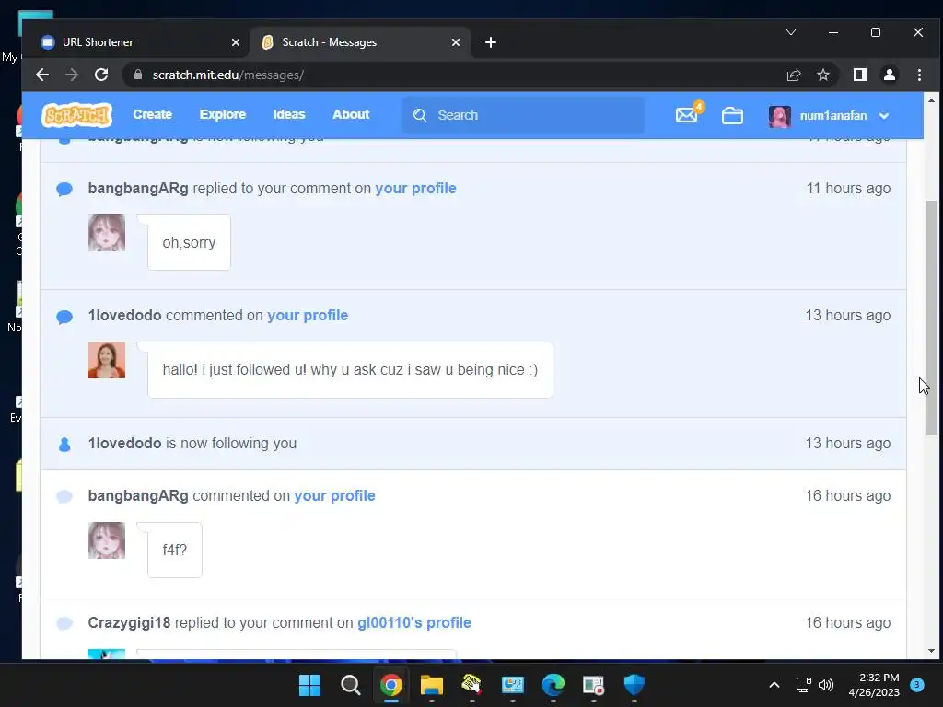The image size is (943, 707).
Task: Expand the num1anafan account dropdown arrow
Action: [883, 116]
